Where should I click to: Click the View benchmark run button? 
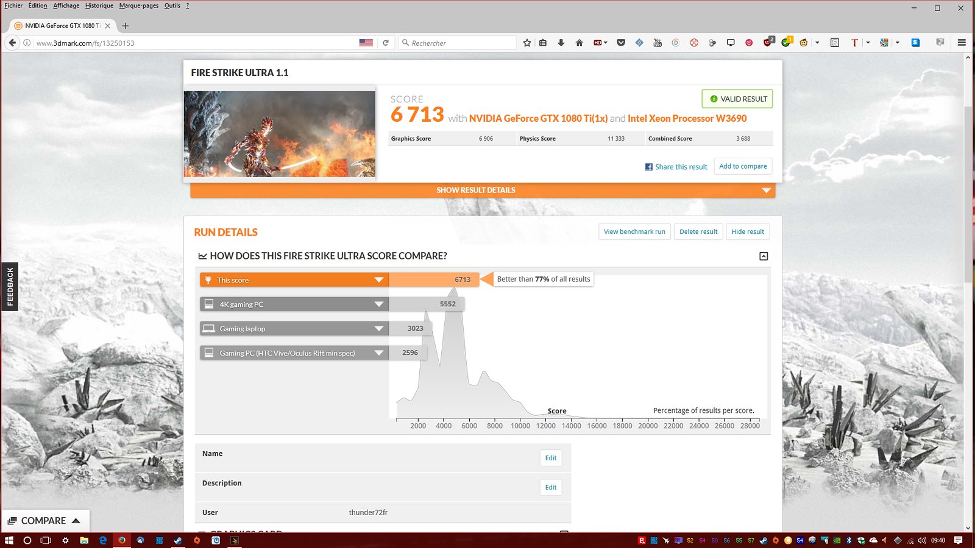pos(634,231)
